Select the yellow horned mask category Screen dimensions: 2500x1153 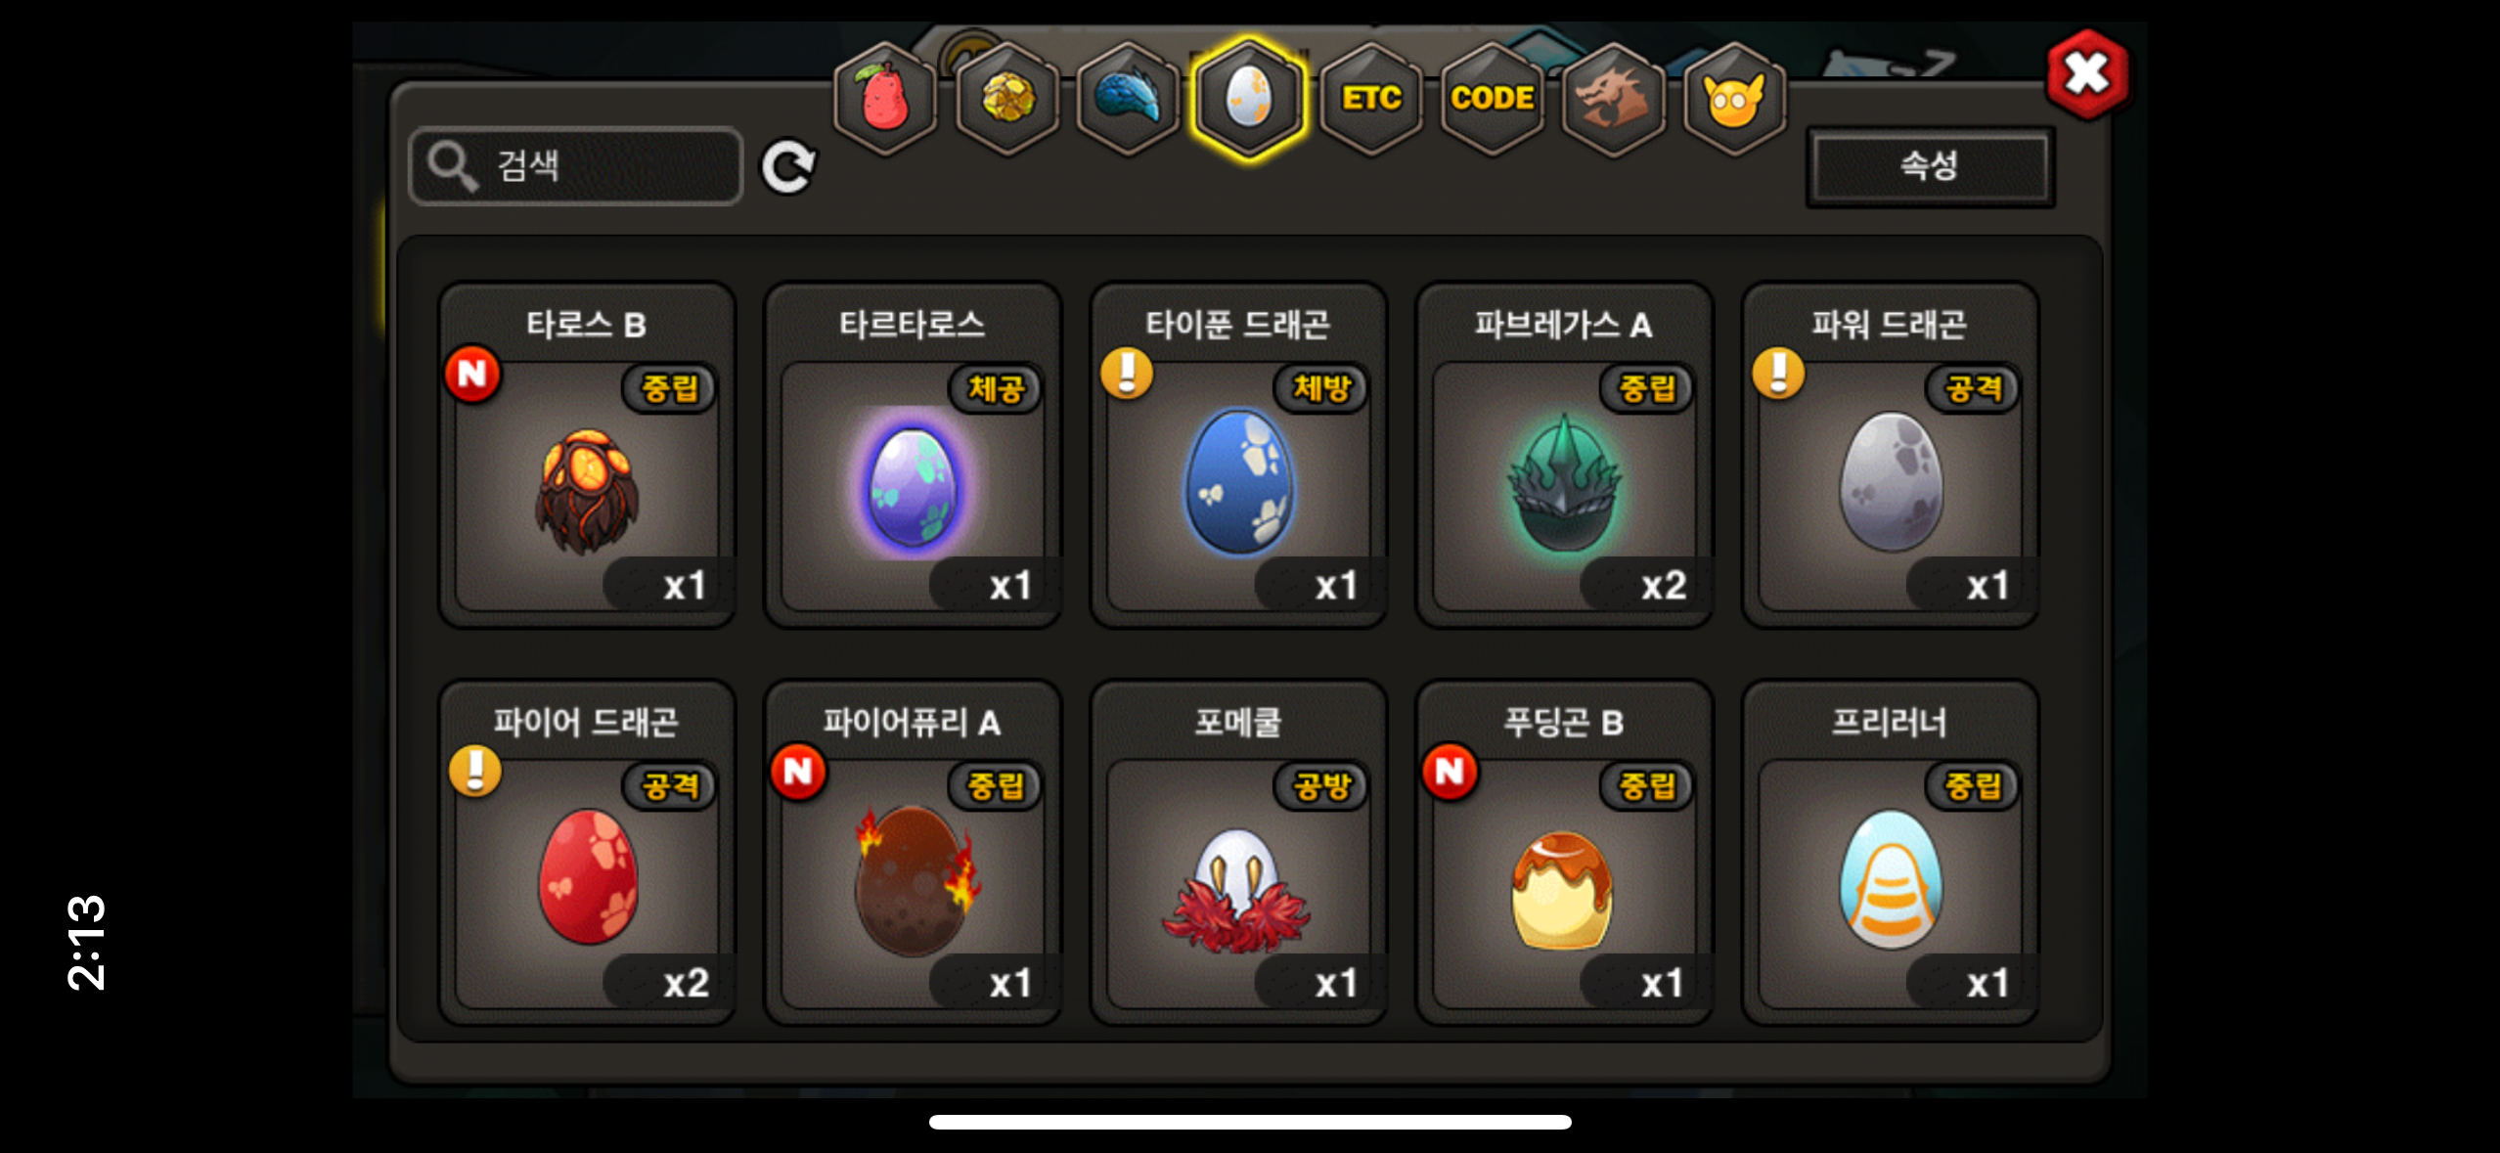tap(1734, 98)
